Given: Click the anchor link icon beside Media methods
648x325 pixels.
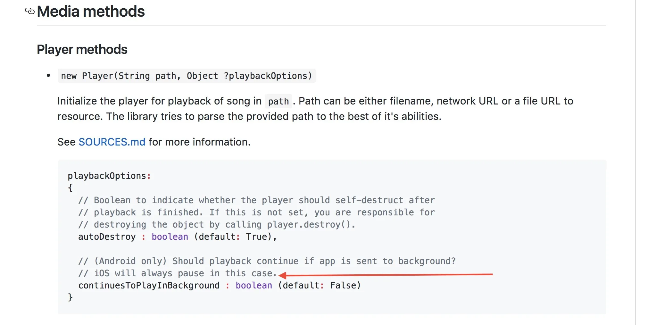Looking at the screenshot, I should point(29,11).
